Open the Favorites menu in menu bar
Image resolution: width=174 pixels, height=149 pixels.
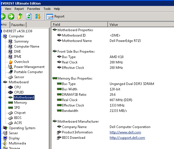tap(34, 9)
